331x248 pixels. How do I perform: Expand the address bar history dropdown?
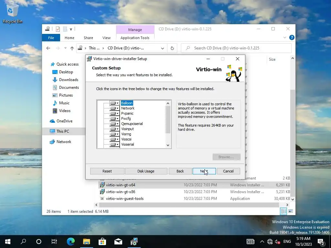click(162, 48)
